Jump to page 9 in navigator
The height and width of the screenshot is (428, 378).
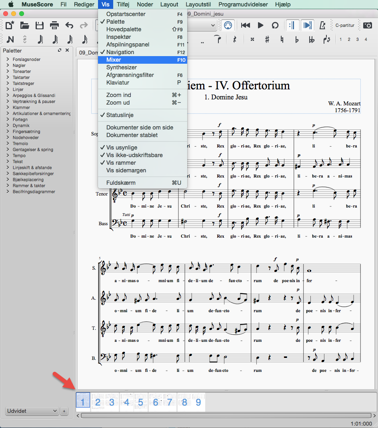tap(198, 402)
